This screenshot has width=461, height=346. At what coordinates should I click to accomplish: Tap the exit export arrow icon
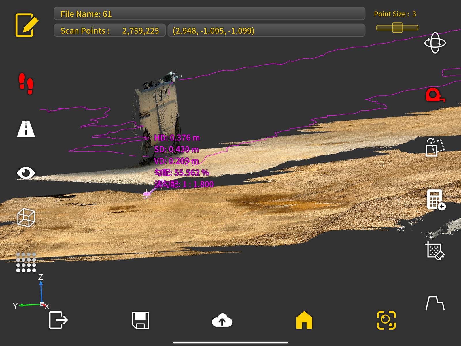pos(58,320)
